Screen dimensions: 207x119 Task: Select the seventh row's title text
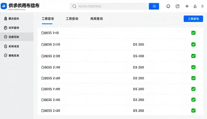pos(51,100)
